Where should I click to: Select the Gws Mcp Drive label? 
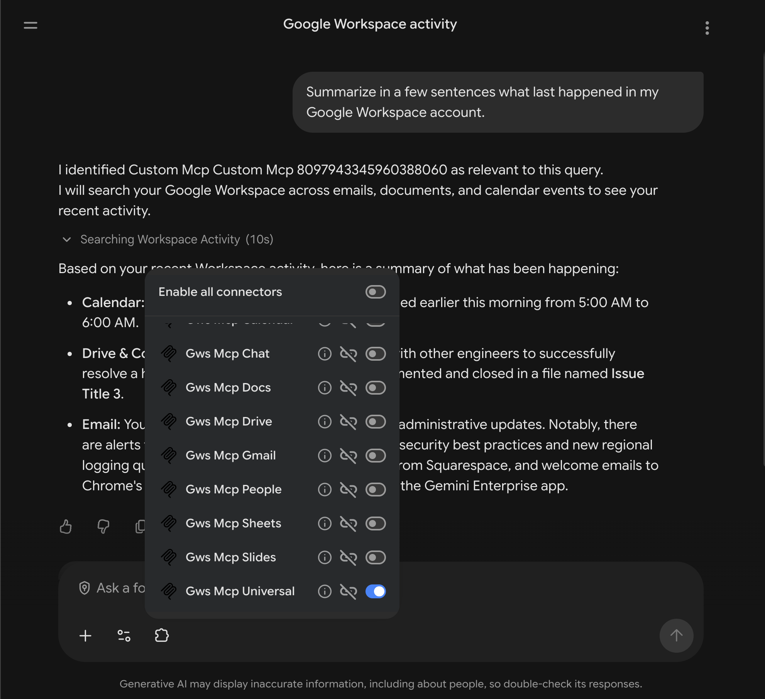coord(229,422)
